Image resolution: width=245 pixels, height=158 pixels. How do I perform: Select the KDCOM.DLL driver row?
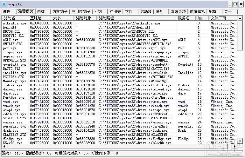(120, 31)
